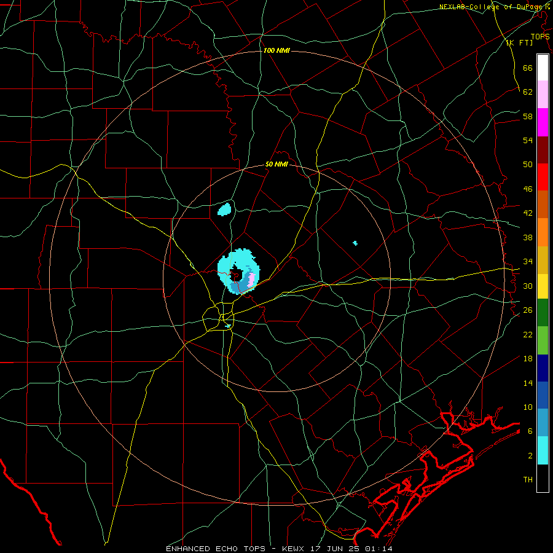553x553 pixels.
Task: Click the "30" legend value
Action: pos(528,286)
